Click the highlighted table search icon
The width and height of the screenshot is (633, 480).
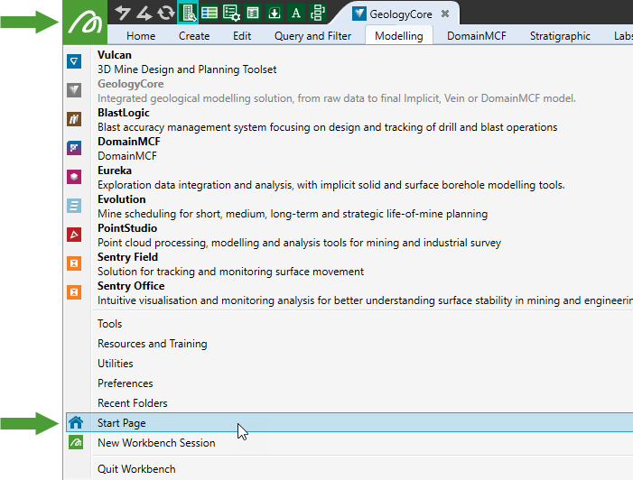(x=188, y=13)
